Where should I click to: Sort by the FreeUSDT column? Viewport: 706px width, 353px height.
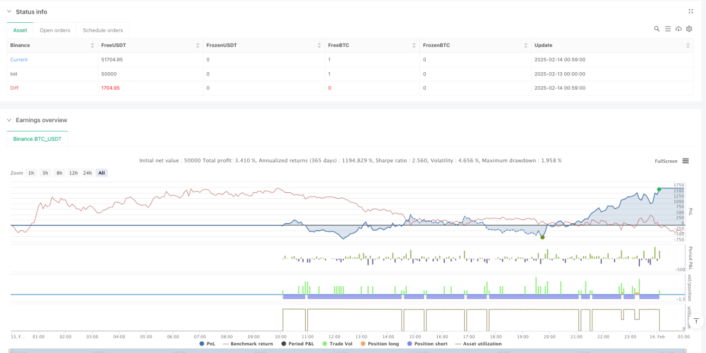(x=150, y=45)
